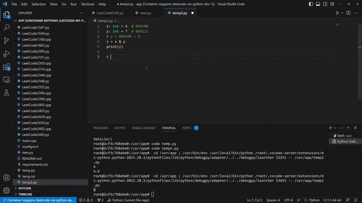Image resolution: width=362 pixels, height=203 pixels.
Task: Create a new terminal with plus icon
Action: pyautogui.click(x=330, y=128)
